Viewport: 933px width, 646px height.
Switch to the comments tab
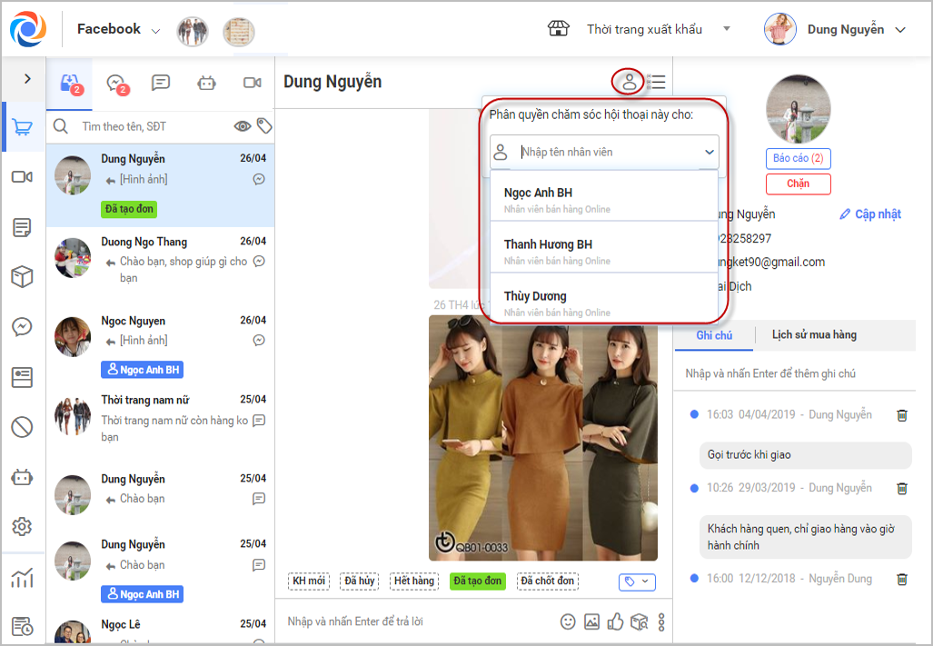[161, 83]
